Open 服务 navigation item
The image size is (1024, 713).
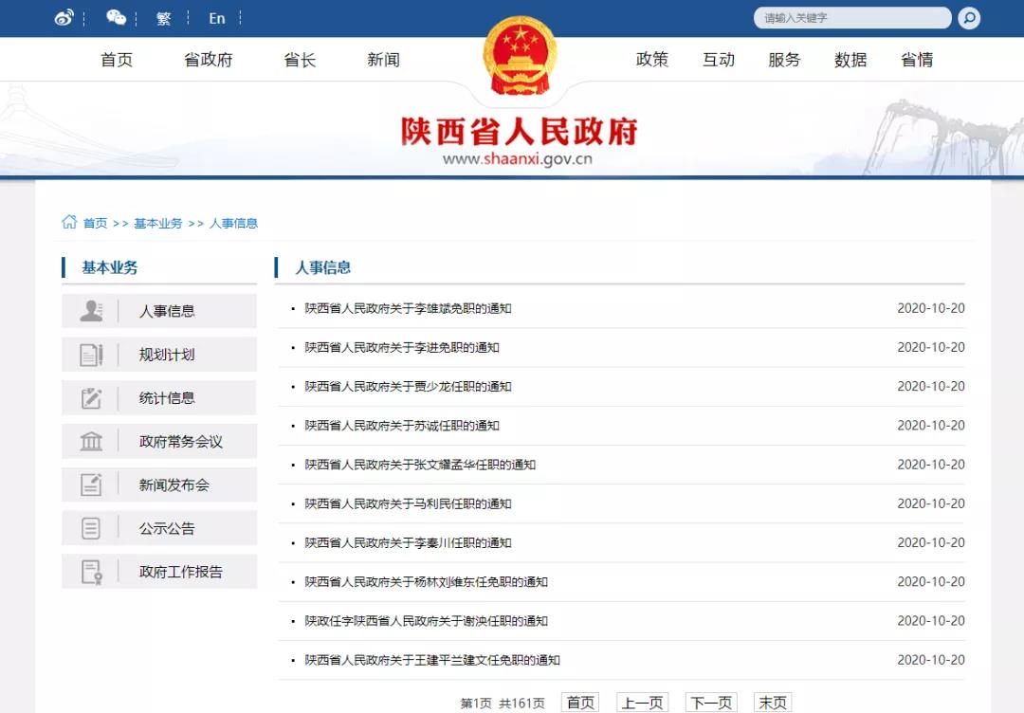click(x=784, y=60)
